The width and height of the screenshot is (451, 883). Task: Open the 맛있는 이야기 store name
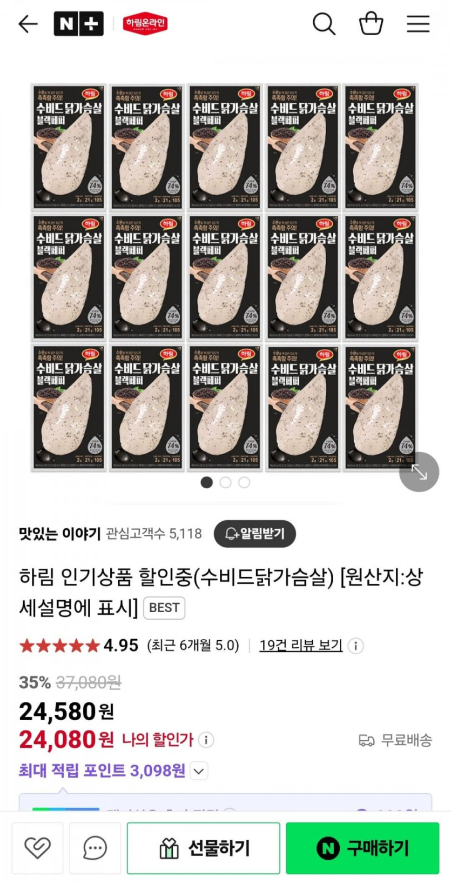coord(60,534)
